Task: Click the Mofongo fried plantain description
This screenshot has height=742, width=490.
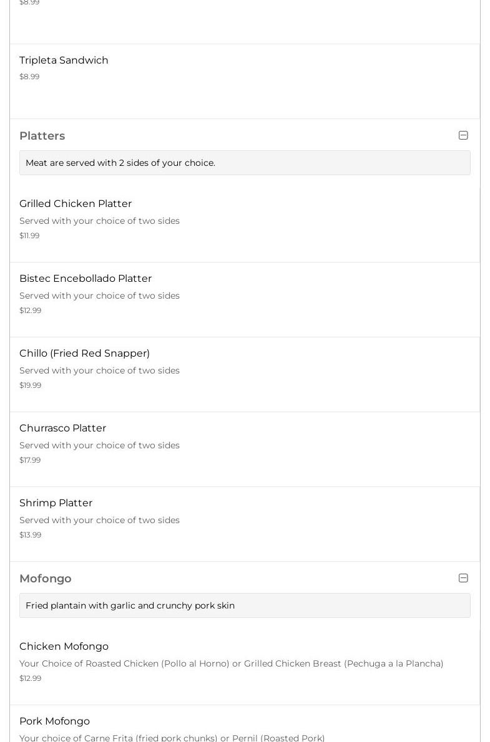Action: pos(130,605)
